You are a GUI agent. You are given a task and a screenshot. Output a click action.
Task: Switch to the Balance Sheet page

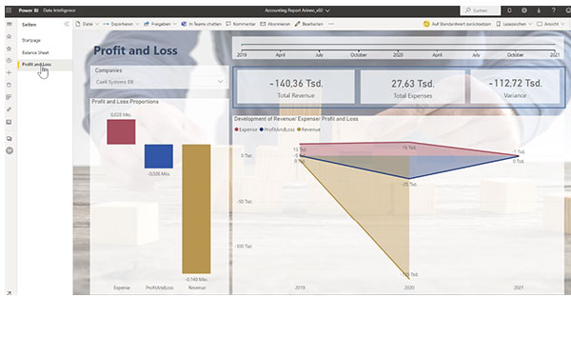click(35, 52)
